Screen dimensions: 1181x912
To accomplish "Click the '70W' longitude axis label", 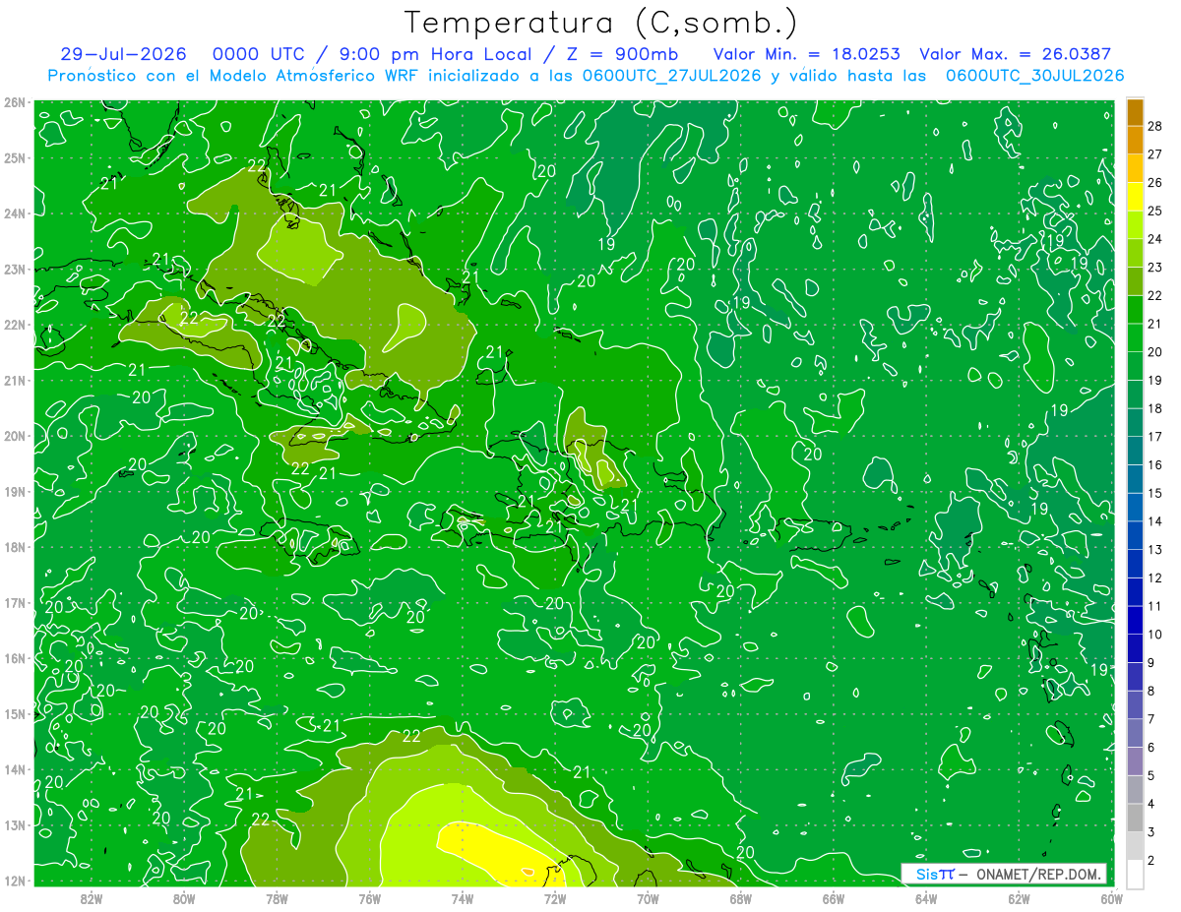I will click(x=648, y=899).
